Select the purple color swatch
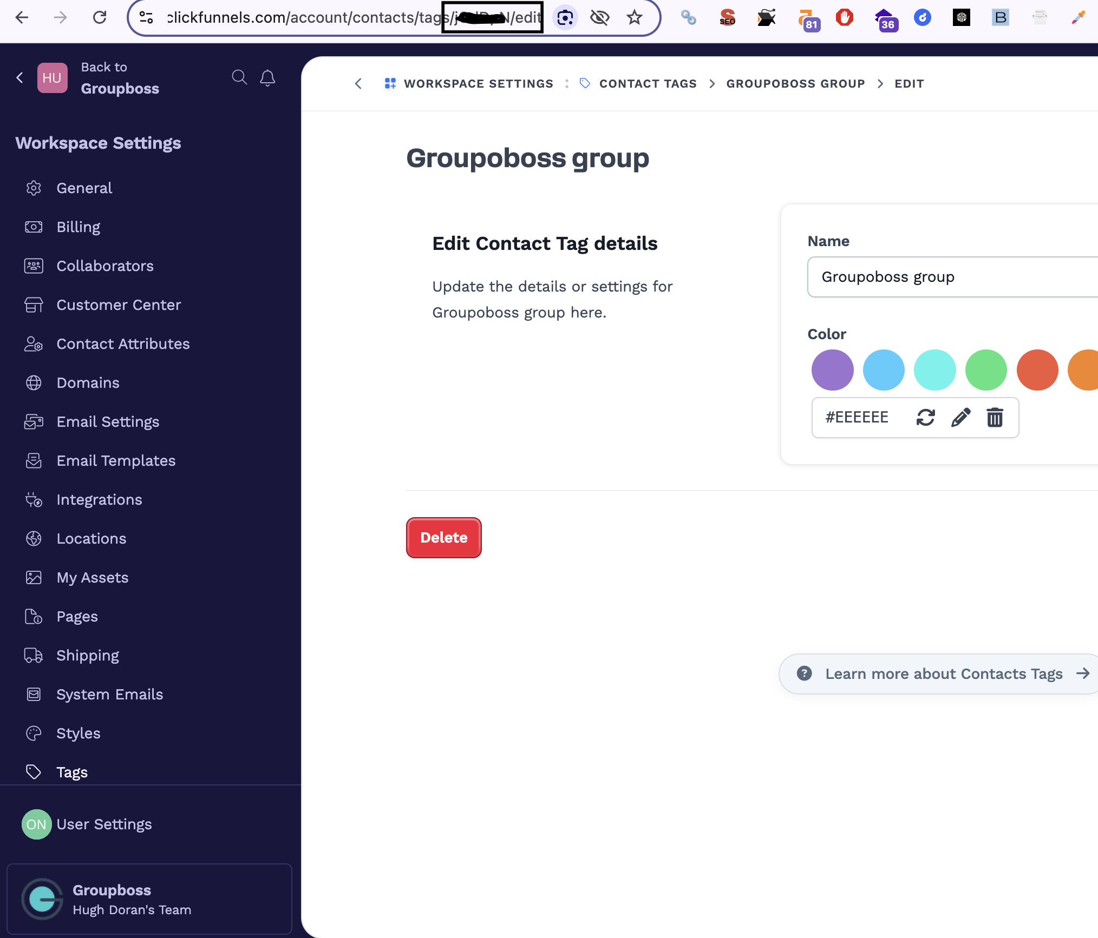This screenshot has height=938, width=1098. 832,370
